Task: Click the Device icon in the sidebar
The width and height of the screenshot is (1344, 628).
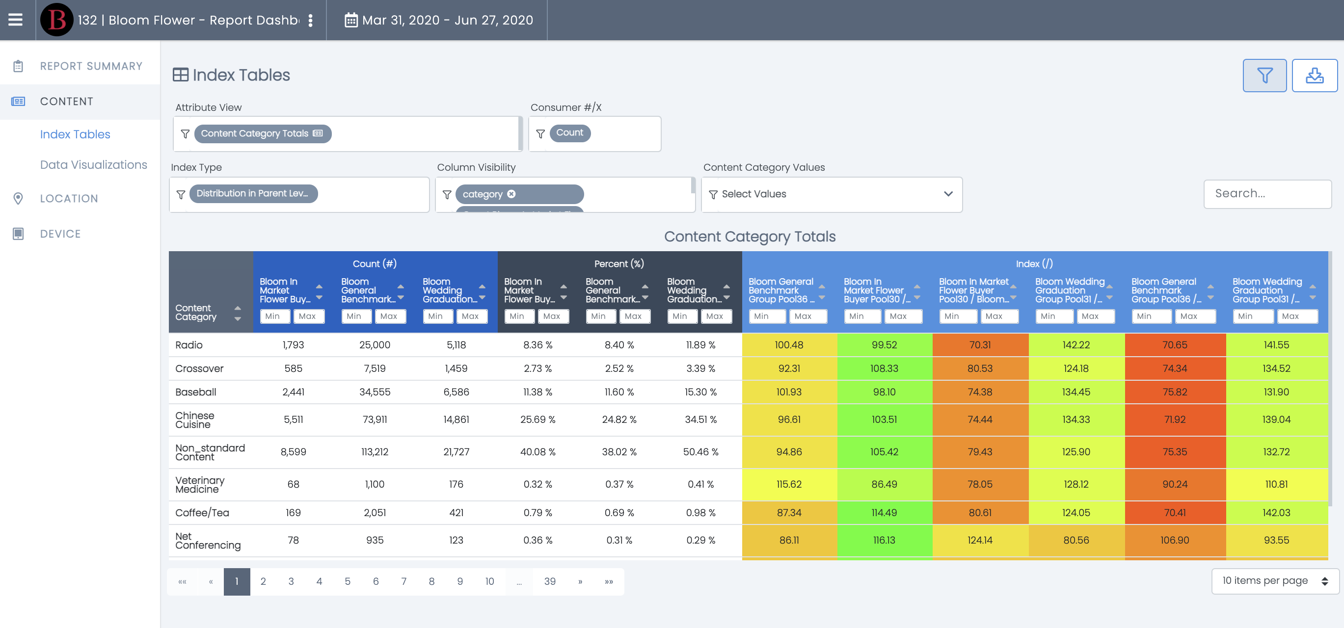Action: click(x=18, y=234)
